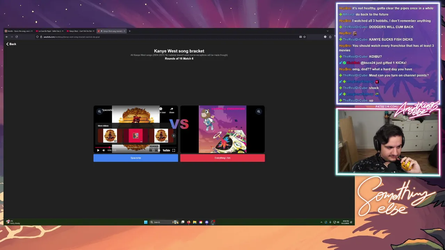This screenshot has width=445, height=250.
Task: Bookmark this page with star icon
Action: coord(305,37)
